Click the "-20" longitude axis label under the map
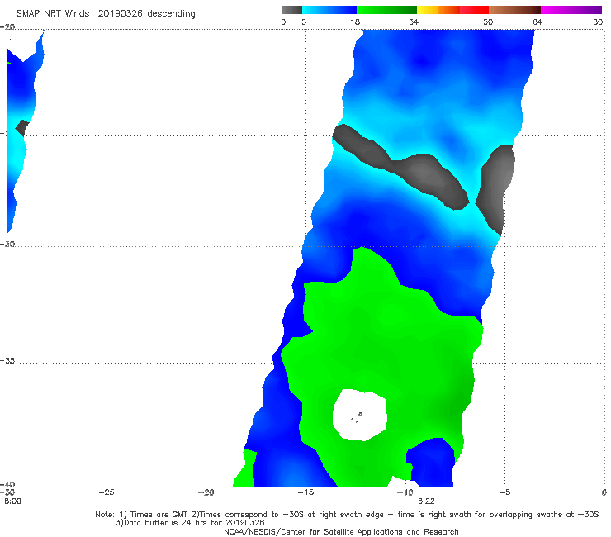The width and height of the screenshot is (611, 537). click(206, 492)
